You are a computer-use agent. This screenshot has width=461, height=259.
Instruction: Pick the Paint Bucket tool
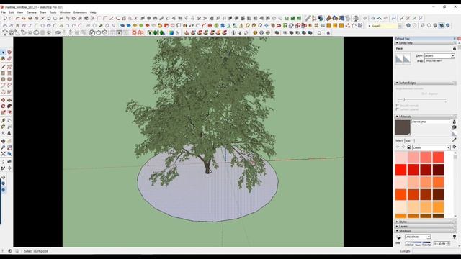pos(3,59)
